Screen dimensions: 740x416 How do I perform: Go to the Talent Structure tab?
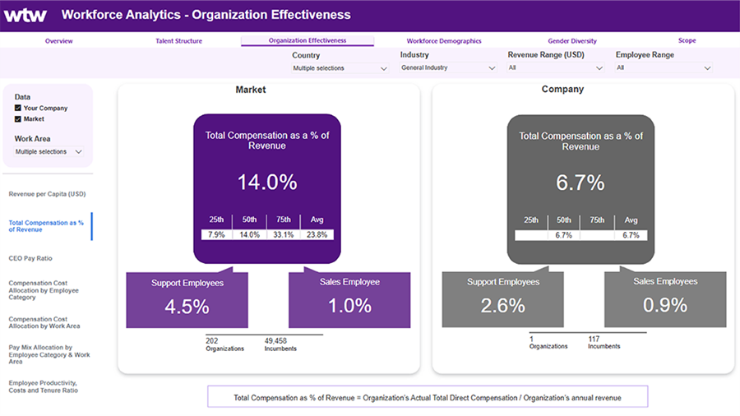coord(178,41)
